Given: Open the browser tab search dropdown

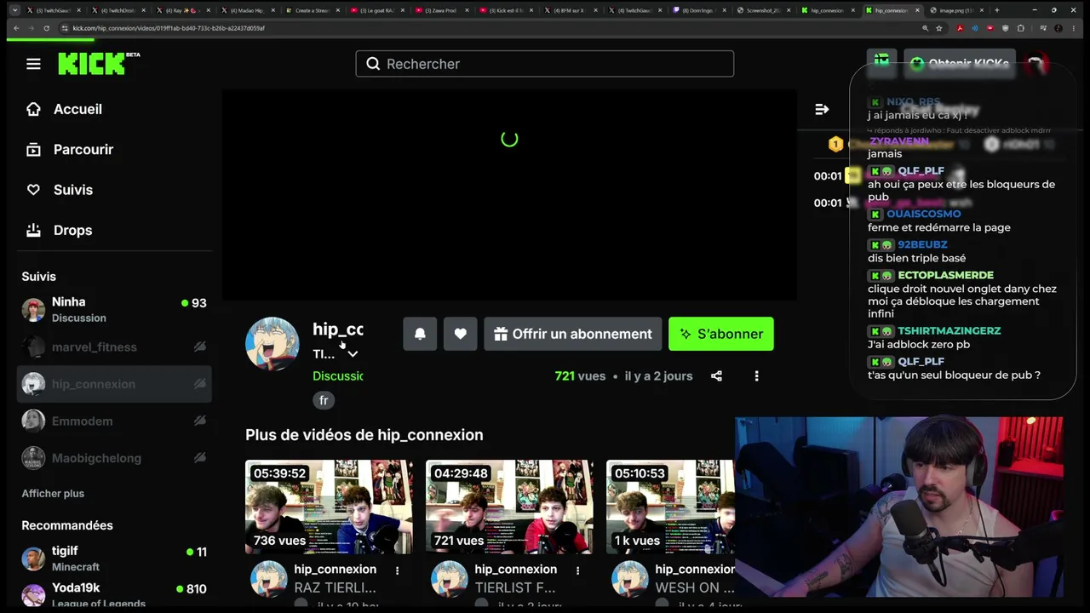Looking at the screenshot, I should pyautogui.click(x=14, y=10).
